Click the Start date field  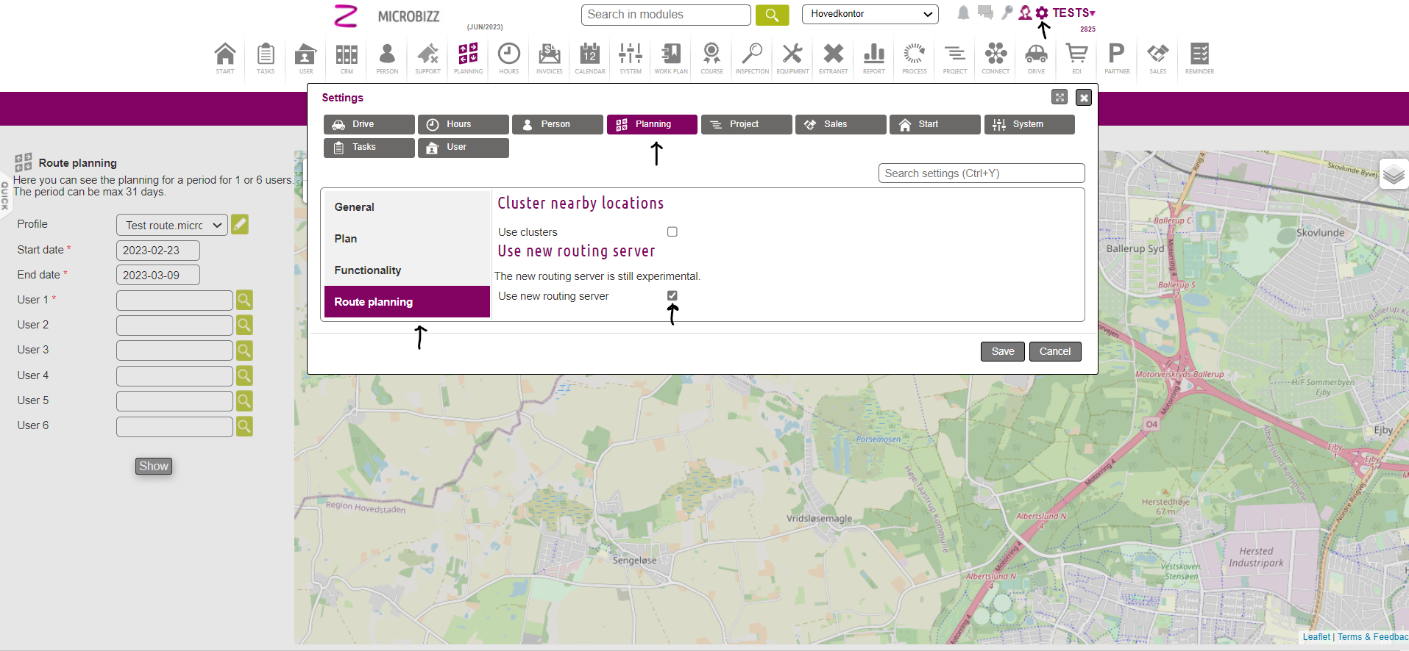tap(157, 251)
